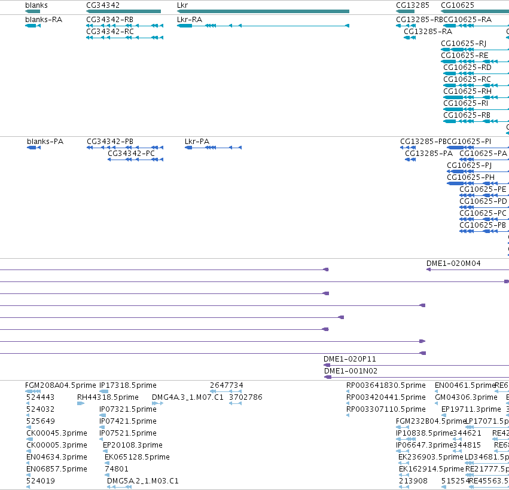Viewport: 509px width, 490px height.
Task: Select the DME1-020P11 clone feature
Action: click(416, 365)
